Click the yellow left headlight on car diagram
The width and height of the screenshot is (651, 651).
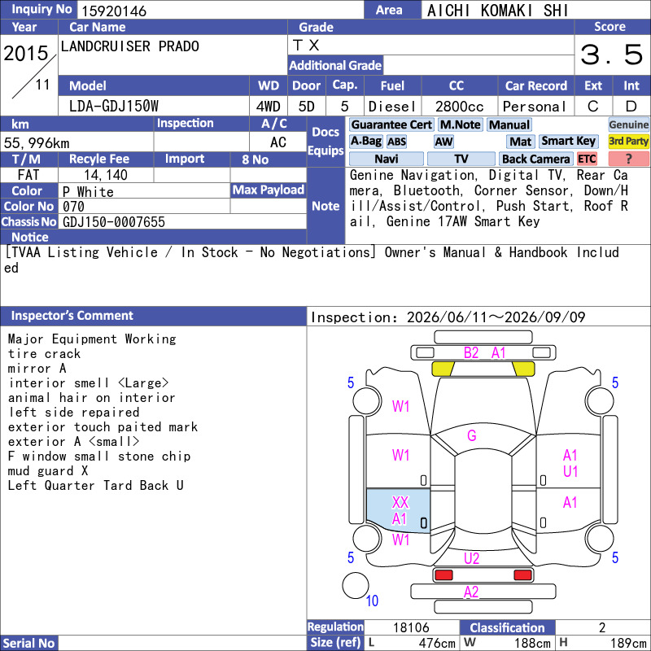[x=443, y=369]
